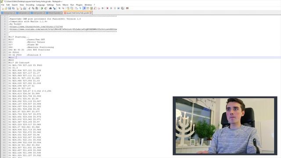Click the Open file toolbar icon
Image resolution: width=281 pixels, height=158 pixels.
click(x=6, y=8)
